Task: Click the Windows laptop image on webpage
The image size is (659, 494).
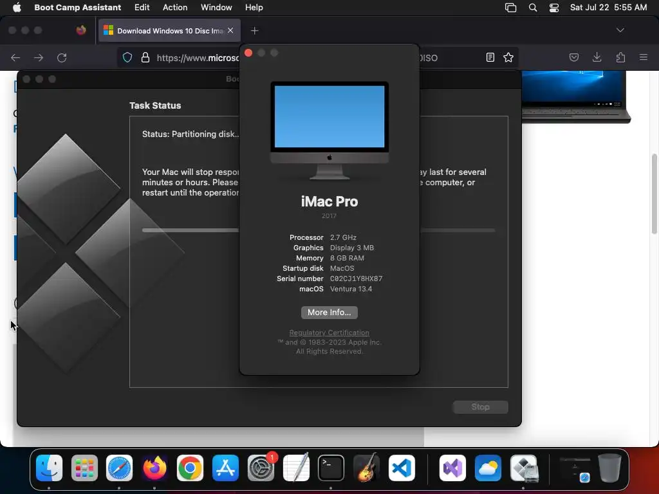Action: pos(576,96)
